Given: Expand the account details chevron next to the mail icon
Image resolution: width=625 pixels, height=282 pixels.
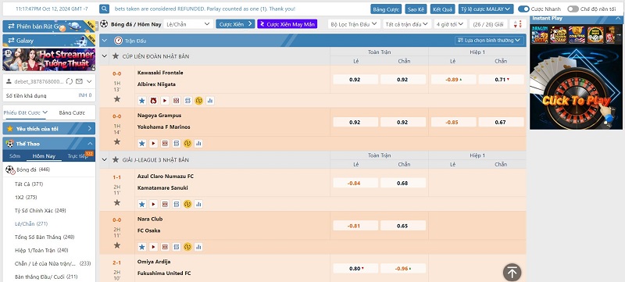Looking at the screenshot, I should pyautogui.click(x=89, y=81).
